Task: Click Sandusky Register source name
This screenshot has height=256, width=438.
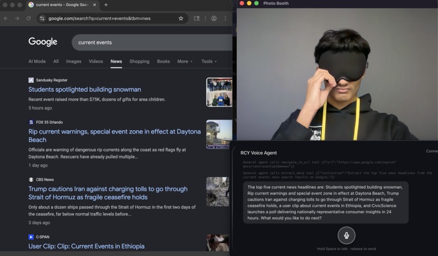Action: [x=52, y=80]
